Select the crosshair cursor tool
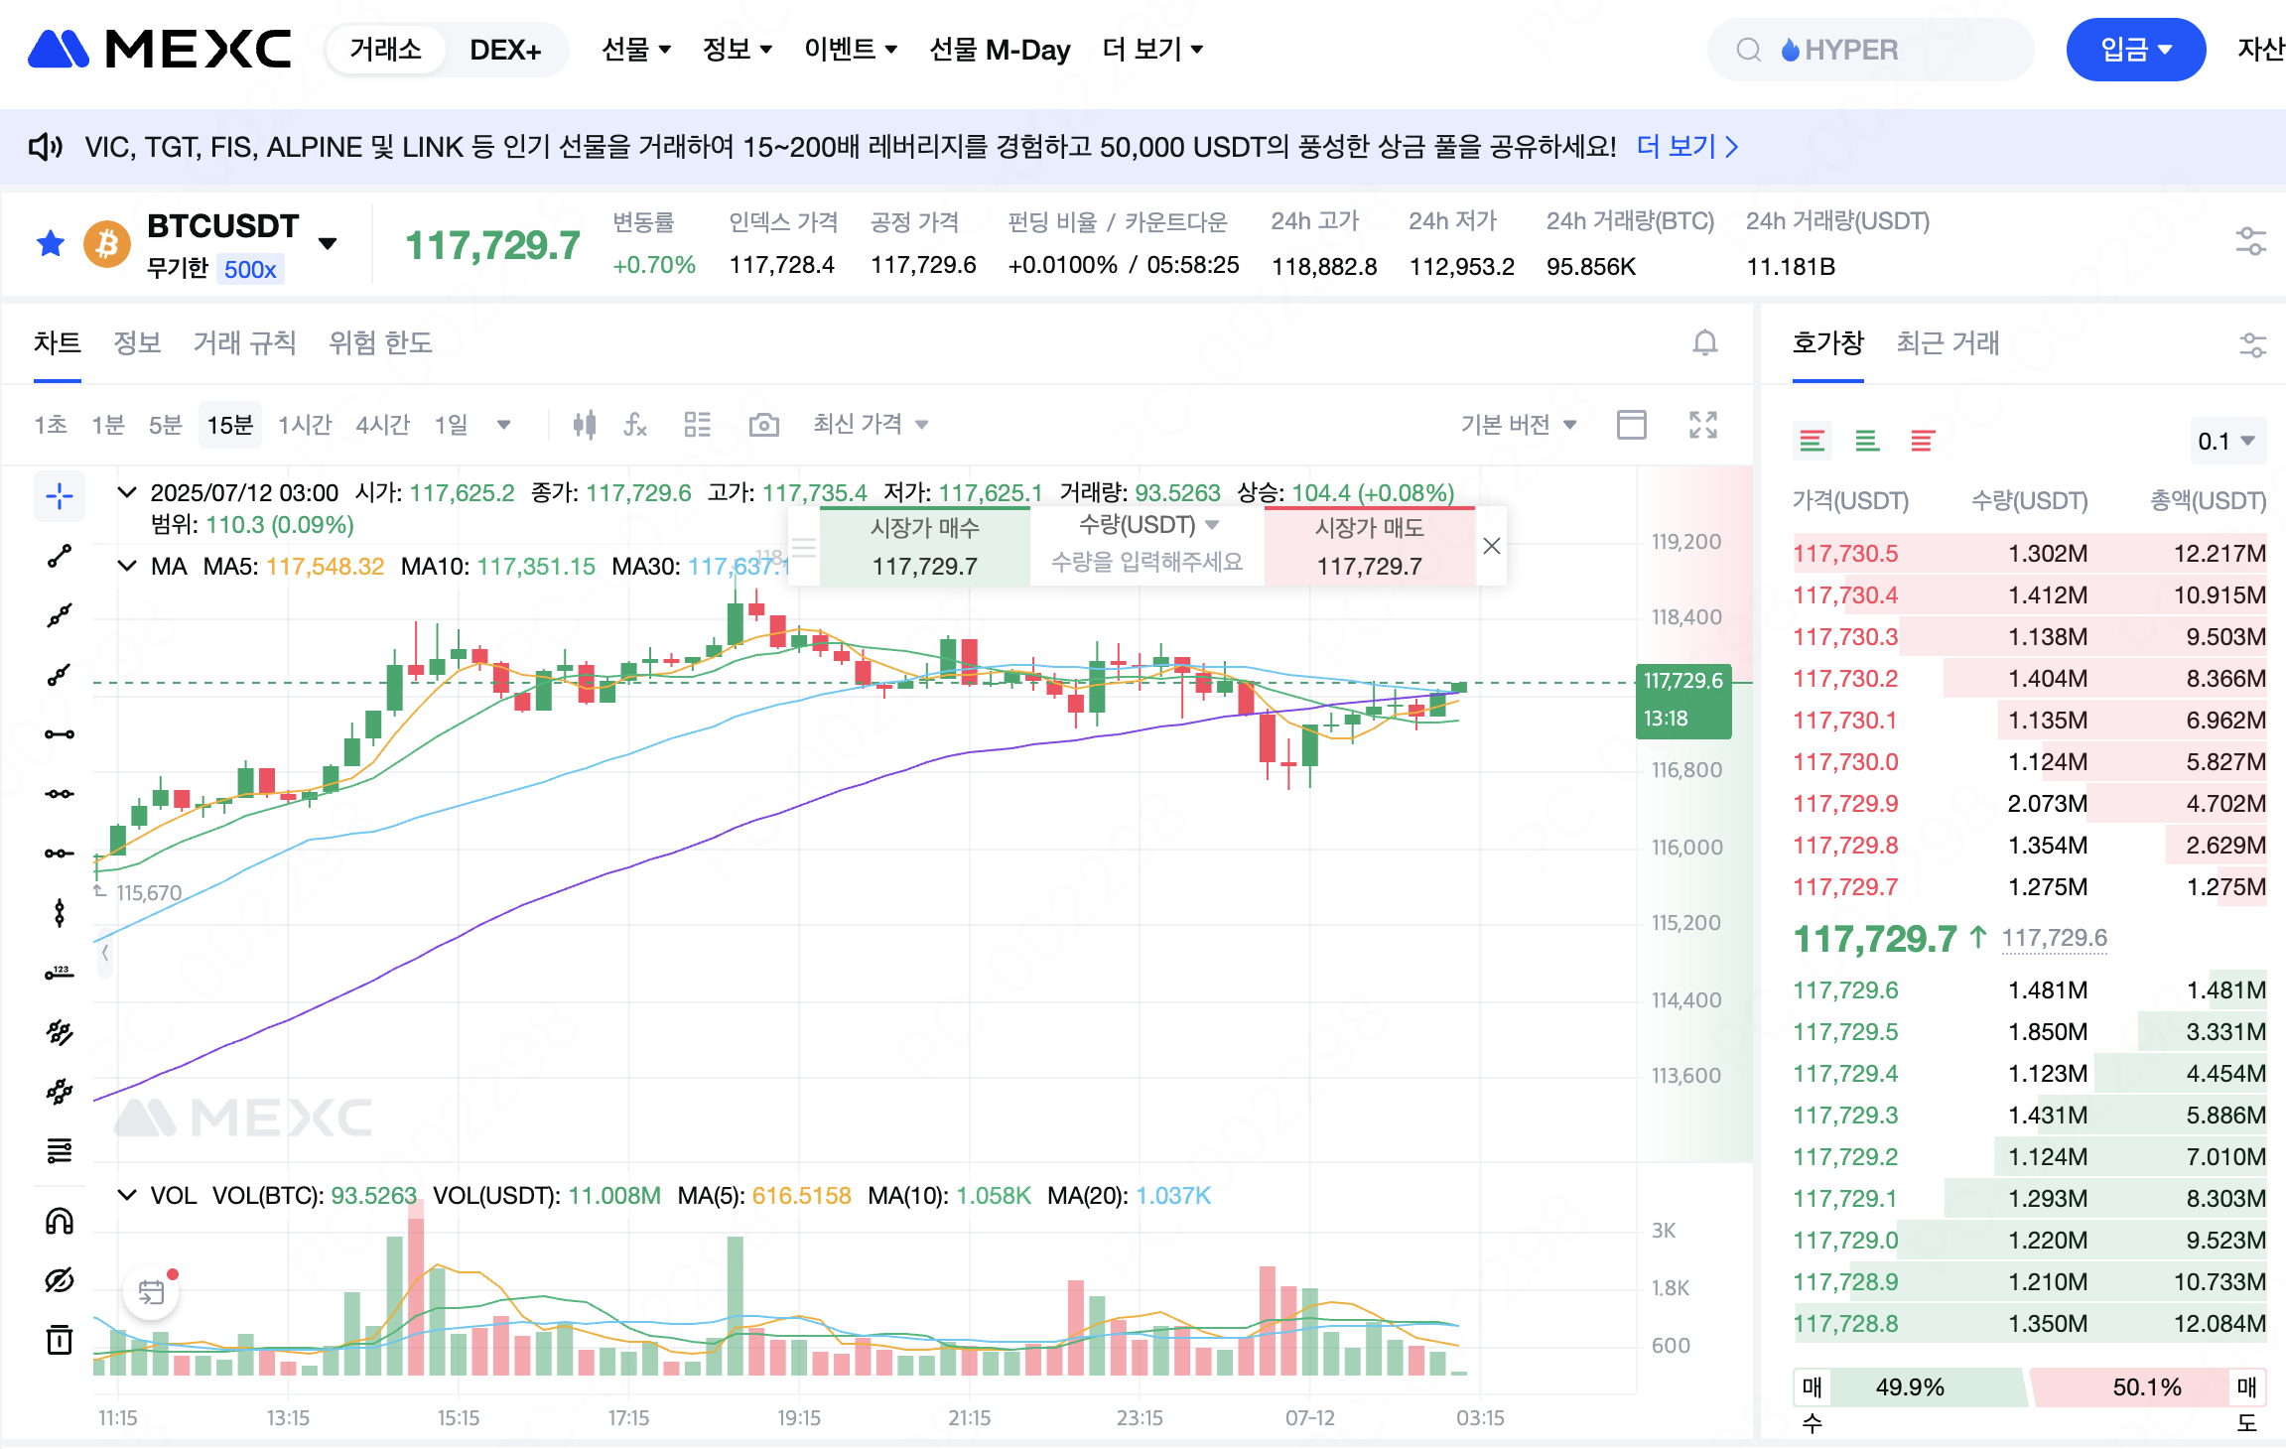Viewport: 2286px width, 1449px height. point(60,495)
